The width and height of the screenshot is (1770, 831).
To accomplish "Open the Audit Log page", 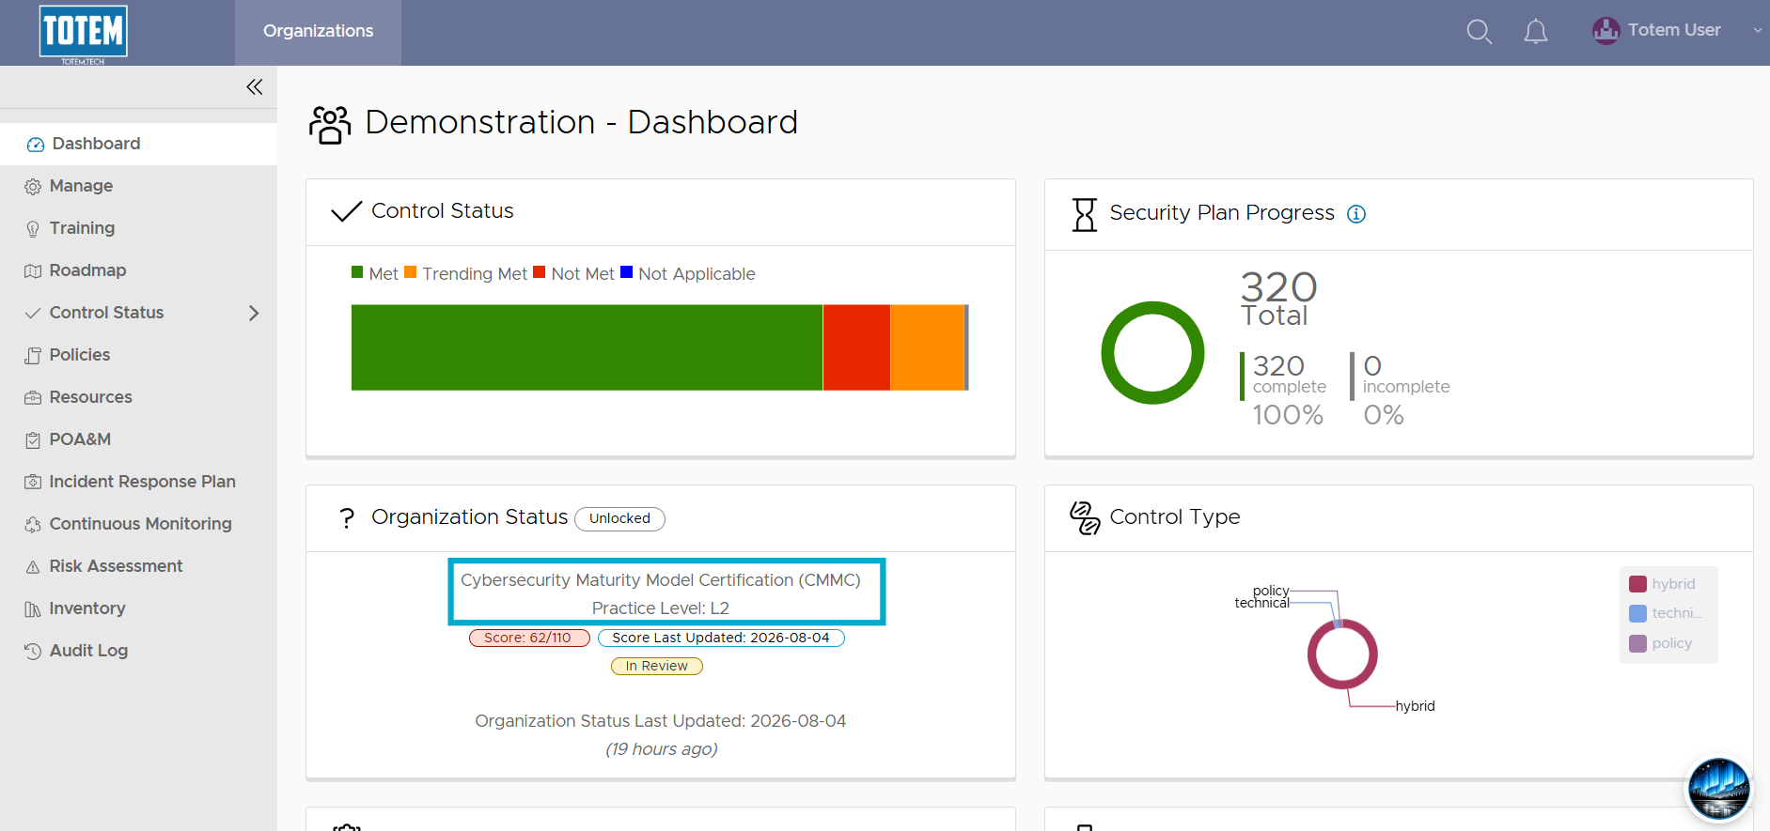I will (138, 651).
